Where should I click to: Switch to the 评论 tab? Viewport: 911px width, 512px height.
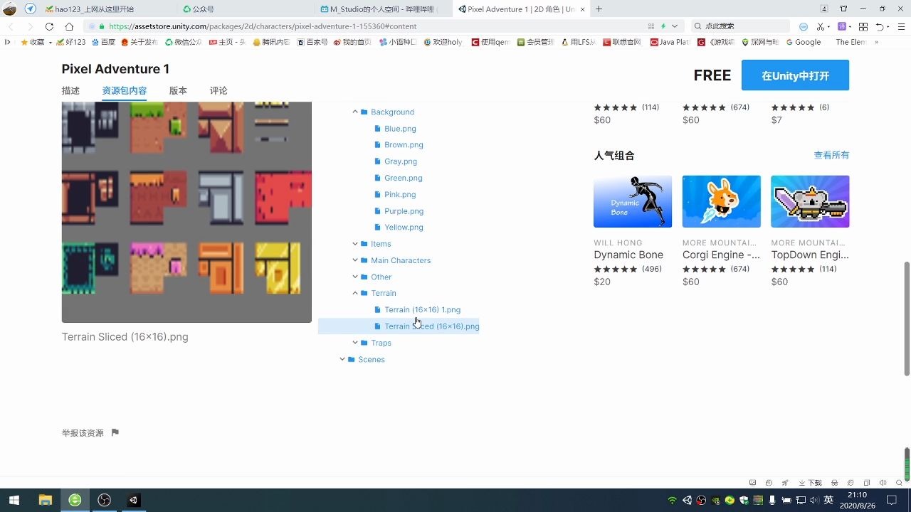click(218, 91)
